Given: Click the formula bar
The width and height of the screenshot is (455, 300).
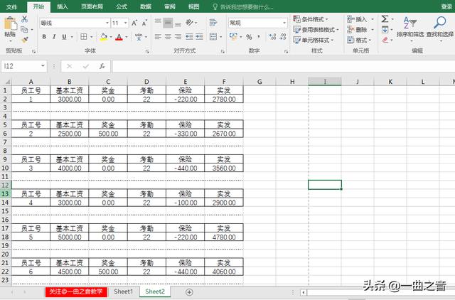Looking at the screenshot, I should point(283,66).
